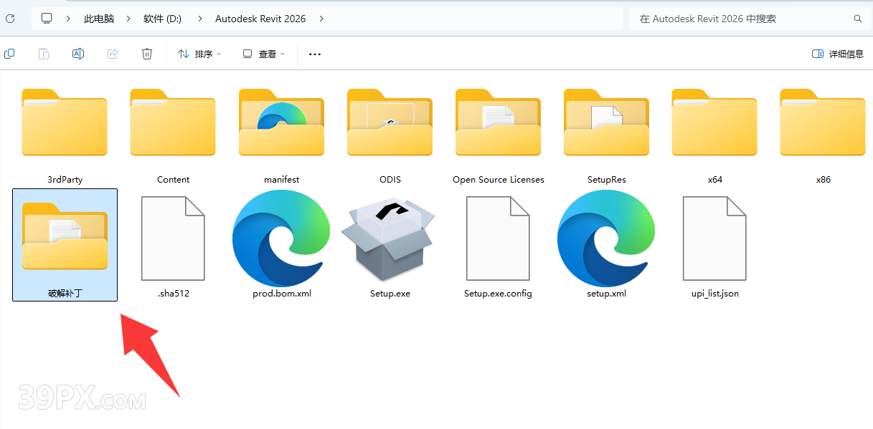Expand the chevron after Autodesk Revit 2026
The width and height of the screenshot is (873, 429).
pos(321,19)
